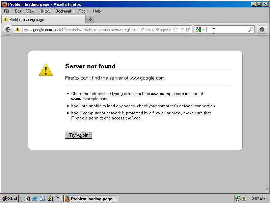Click text 'Firefox can't find the server at www.google.com.'
The width and height of the screenshot is (270, 203).
click(x=115, y=78)
